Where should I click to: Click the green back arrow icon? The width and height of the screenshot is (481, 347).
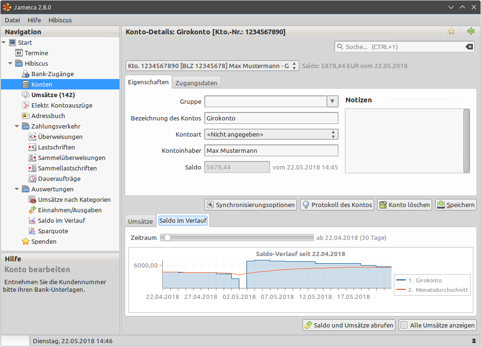click(471, 31)
